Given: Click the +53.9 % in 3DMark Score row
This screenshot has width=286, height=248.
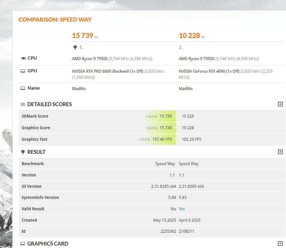Looking at the screenshot, I should (x=151, y=117).
